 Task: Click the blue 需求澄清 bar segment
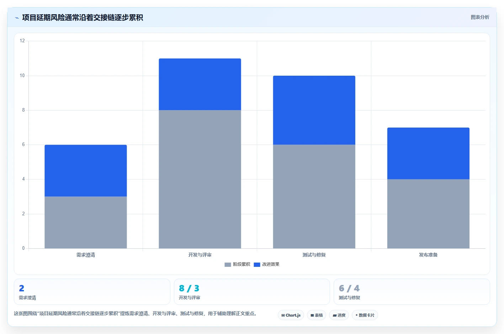(86, 171)
